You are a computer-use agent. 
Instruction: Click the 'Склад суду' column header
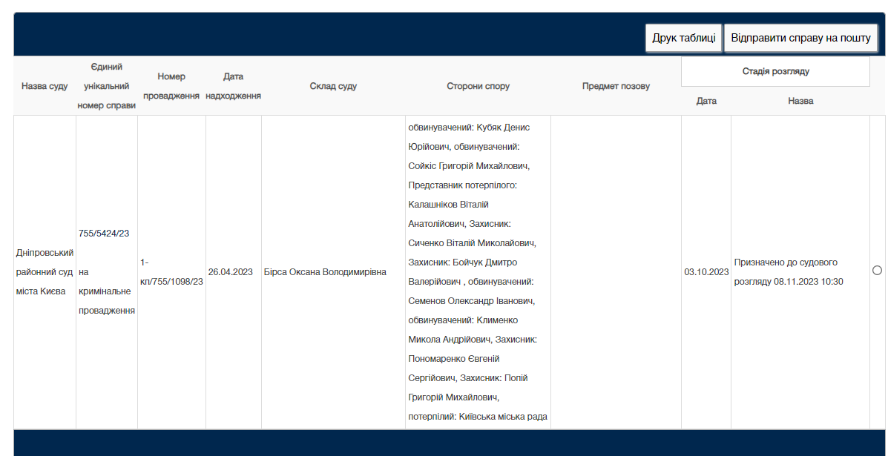pyautogui.click(x=333, y=86)
